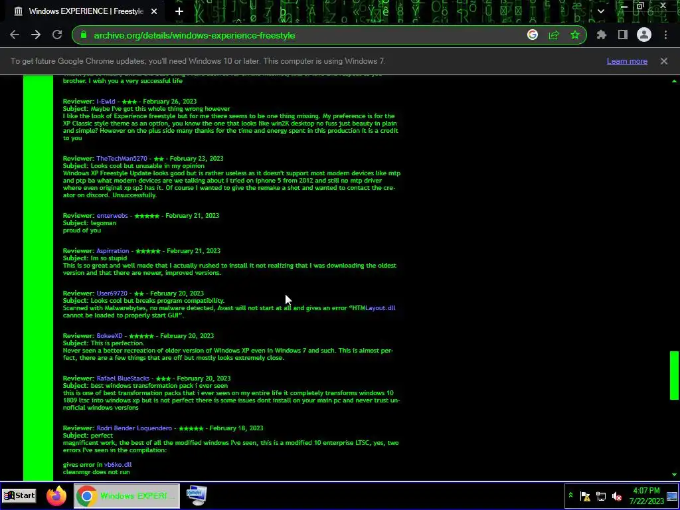The image size is (680, 510).
Task: Open the Chrome profile avatar menu
Action: [644, 35]
